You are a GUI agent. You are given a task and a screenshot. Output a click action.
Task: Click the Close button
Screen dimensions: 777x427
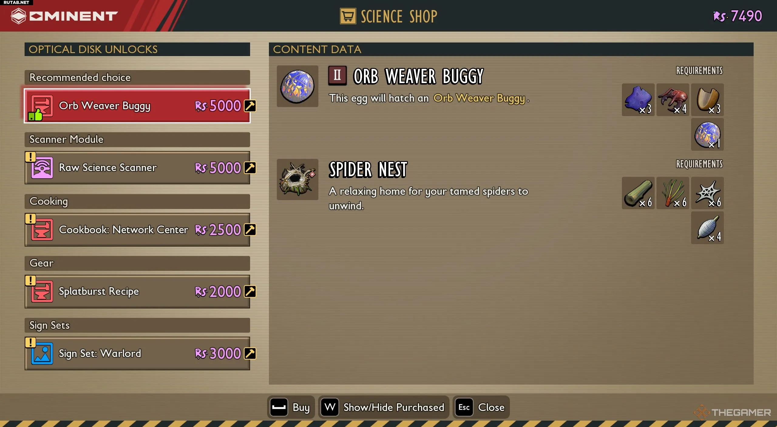coord(481,407)
